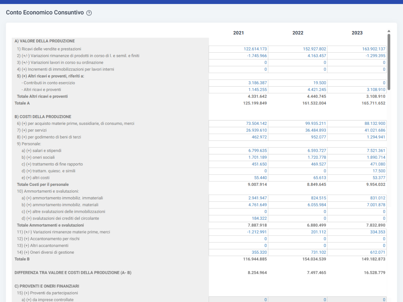The image size is (403, 302).
Task: Click 2022 da imprese controllate field
Action: coord(298,300)
